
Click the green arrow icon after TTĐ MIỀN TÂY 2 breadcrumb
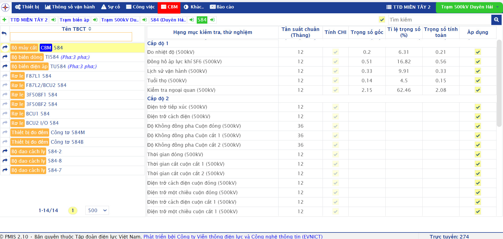click(54, 20)
